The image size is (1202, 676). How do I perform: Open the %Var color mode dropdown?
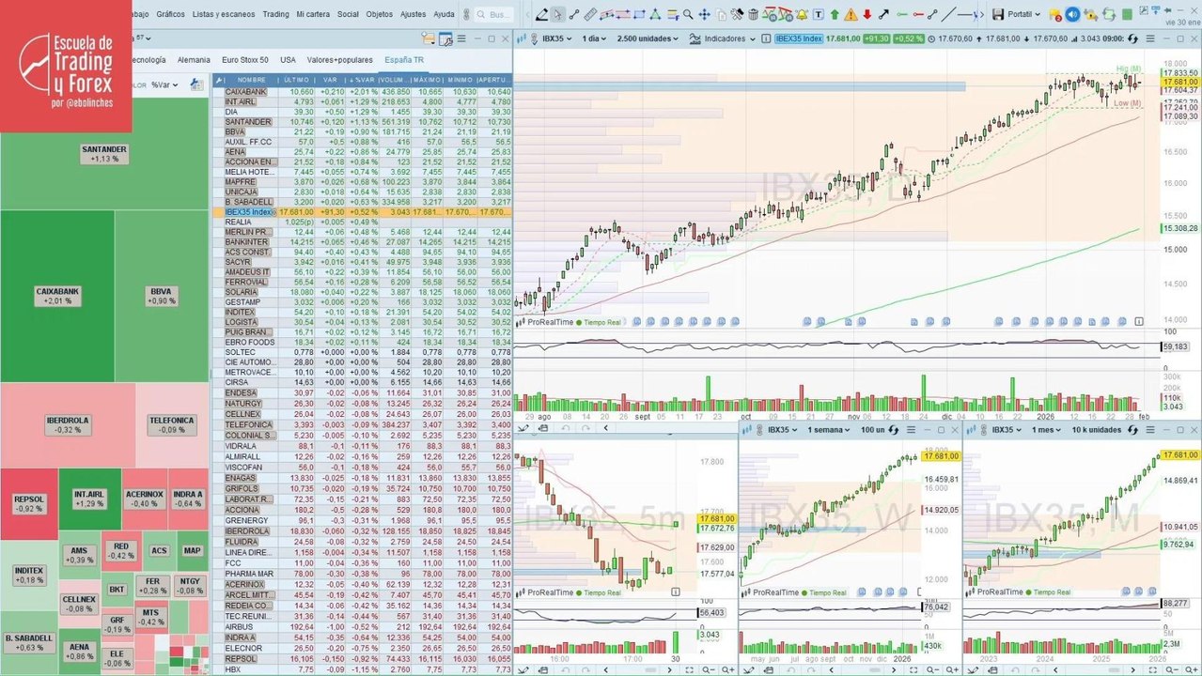pos(165,84)
